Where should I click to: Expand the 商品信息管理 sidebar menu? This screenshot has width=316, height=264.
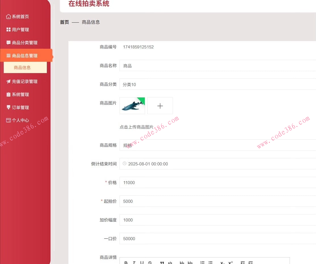pyautogui.click(x=26, y=56)
